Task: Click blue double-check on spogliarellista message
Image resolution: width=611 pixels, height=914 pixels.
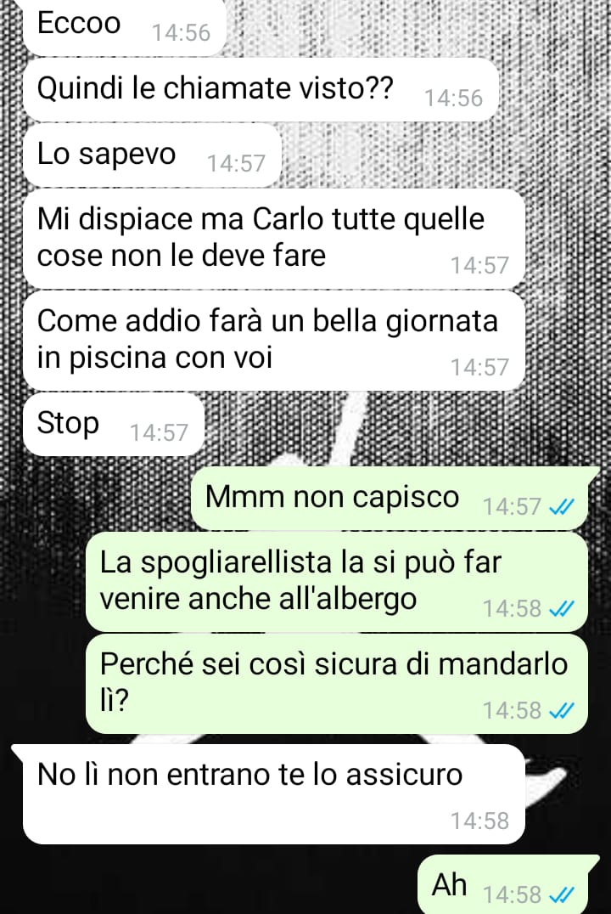Action: click(x=562, y=608)
